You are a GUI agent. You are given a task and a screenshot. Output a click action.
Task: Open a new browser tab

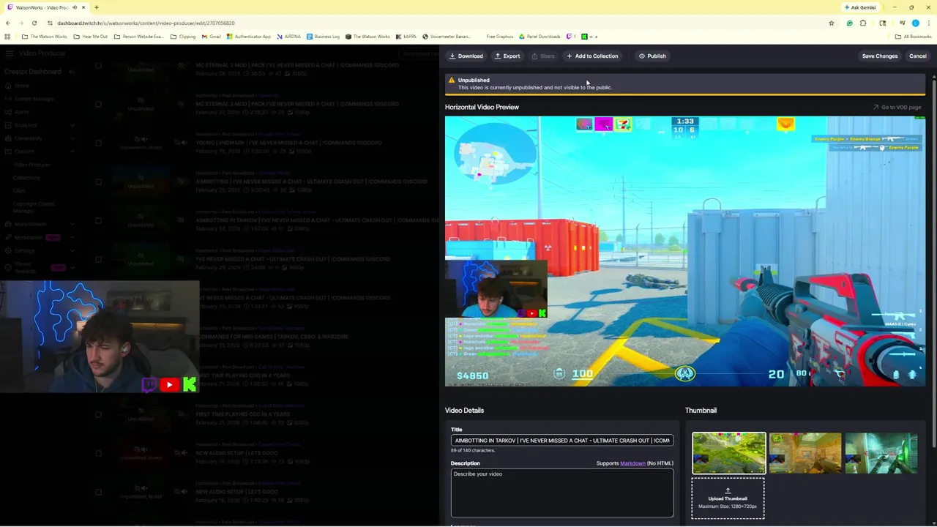[96, 7]
